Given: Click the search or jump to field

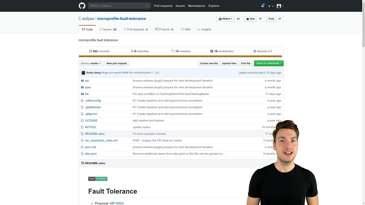Looking at the screenshot, I should 119,6.
